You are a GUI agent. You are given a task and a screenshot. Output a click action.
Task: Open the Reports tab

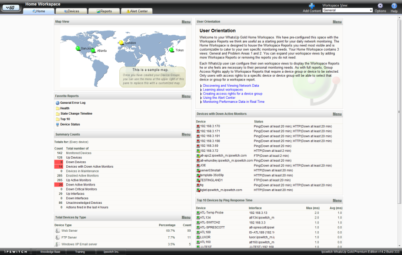coord(104,11)
